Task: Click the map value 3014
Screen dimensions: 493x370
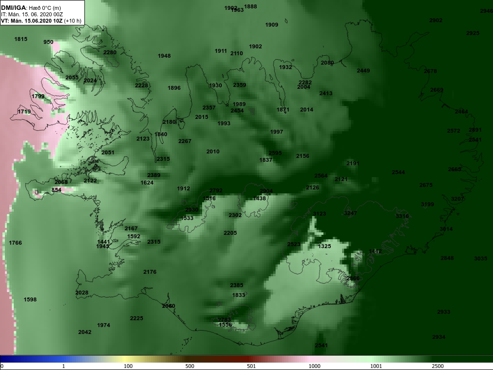Action: click(x=446, y=229)
